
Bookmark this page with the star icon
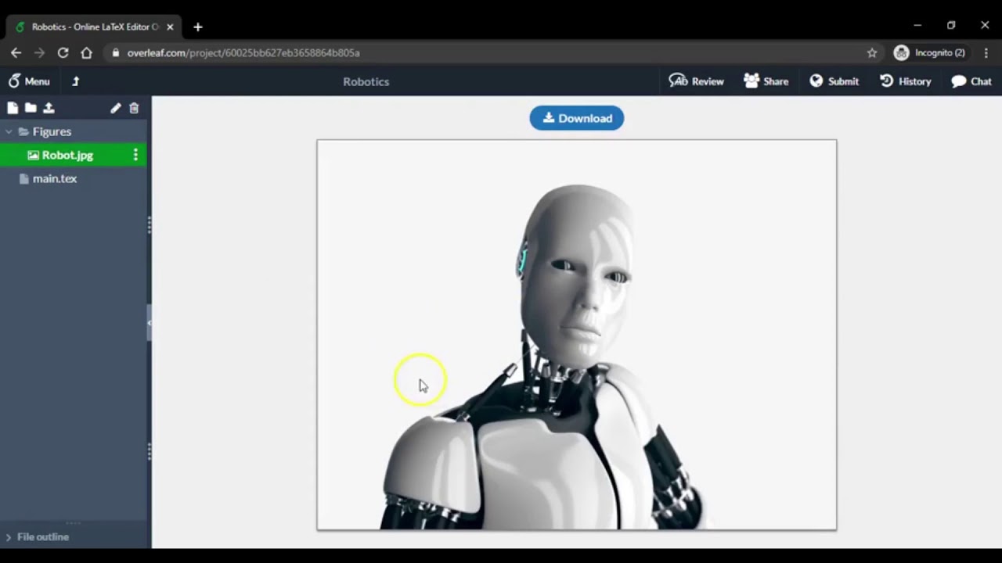click(x=872, y=52)
